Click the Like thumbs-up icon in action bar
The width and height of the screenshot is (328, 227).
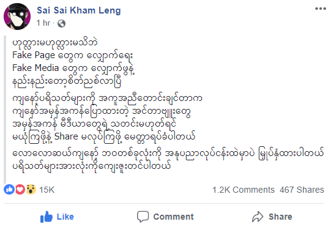(x=46, y=217)
